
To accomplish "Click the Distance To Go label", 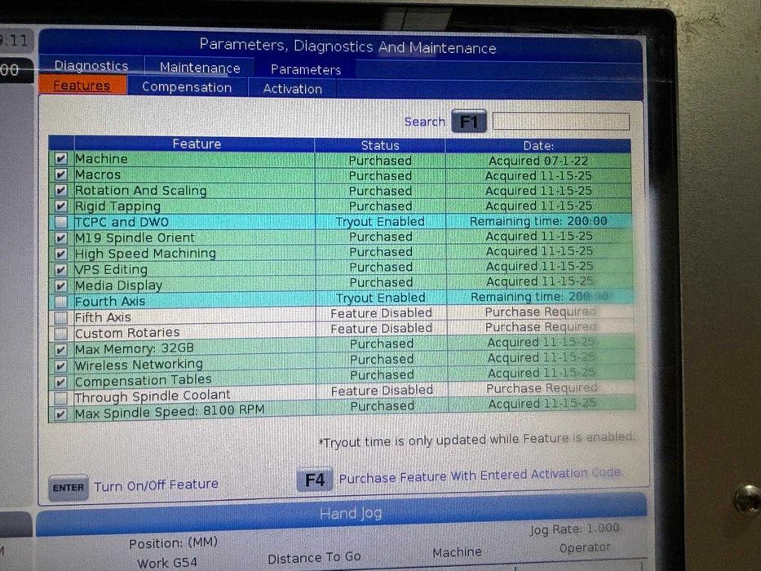I will coord(314,558).
